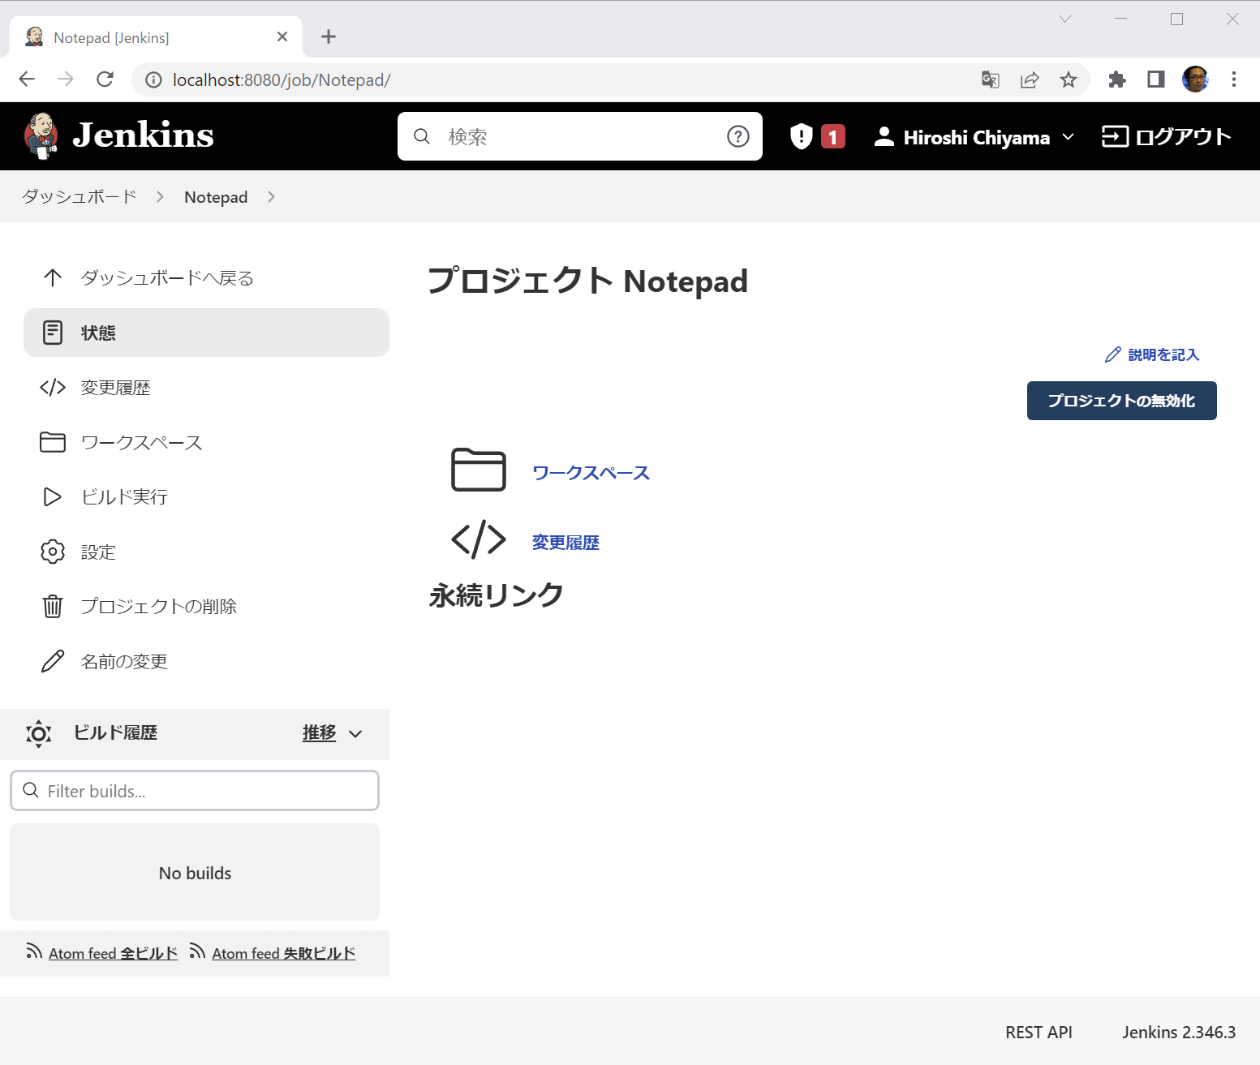Viewport: 1260px width, 1065px height.
Task: Open the blue ワークスペース link
Action: pos(591,473)
